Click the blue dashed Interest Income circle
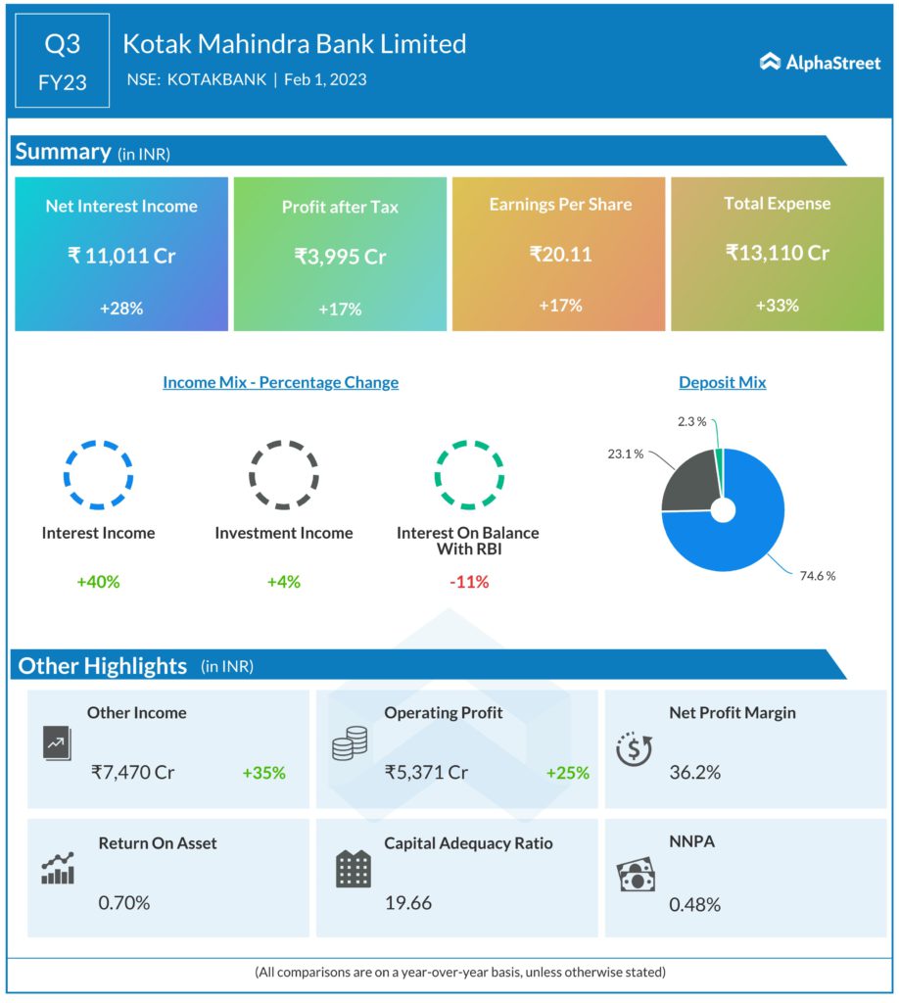 point(98,474)
